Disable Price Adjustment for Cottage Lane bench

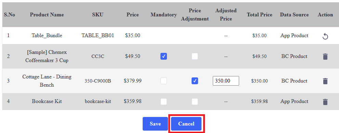point(195,81)
